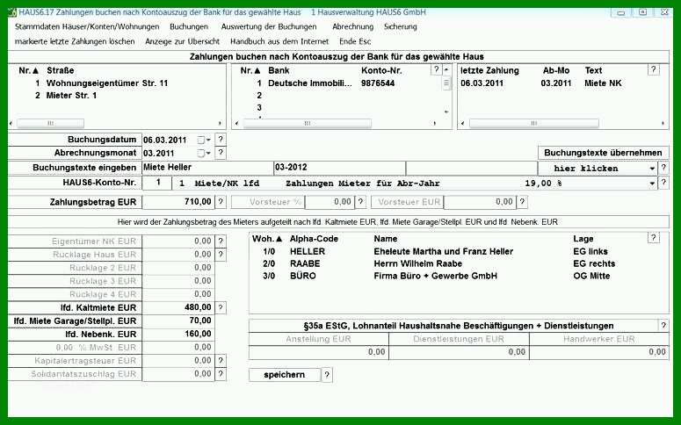Click the 03-2012 booking text field
Screen dimensions: 681x425
pyautogui.click(x=340, y=167)
